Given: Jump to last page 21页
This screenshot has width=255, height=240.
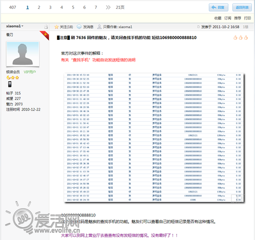Looking at the screenshot, I should (120, 7).
